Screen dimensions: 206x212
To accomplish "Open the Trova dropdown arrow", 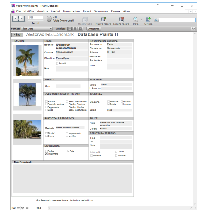I will tap(141, 20).
